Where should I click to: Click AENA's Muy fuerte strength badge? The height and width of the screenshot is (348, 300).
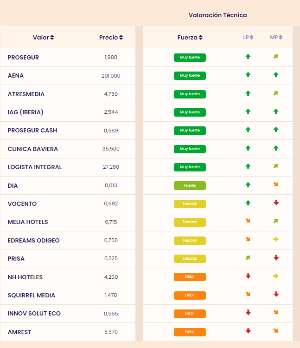190,76
